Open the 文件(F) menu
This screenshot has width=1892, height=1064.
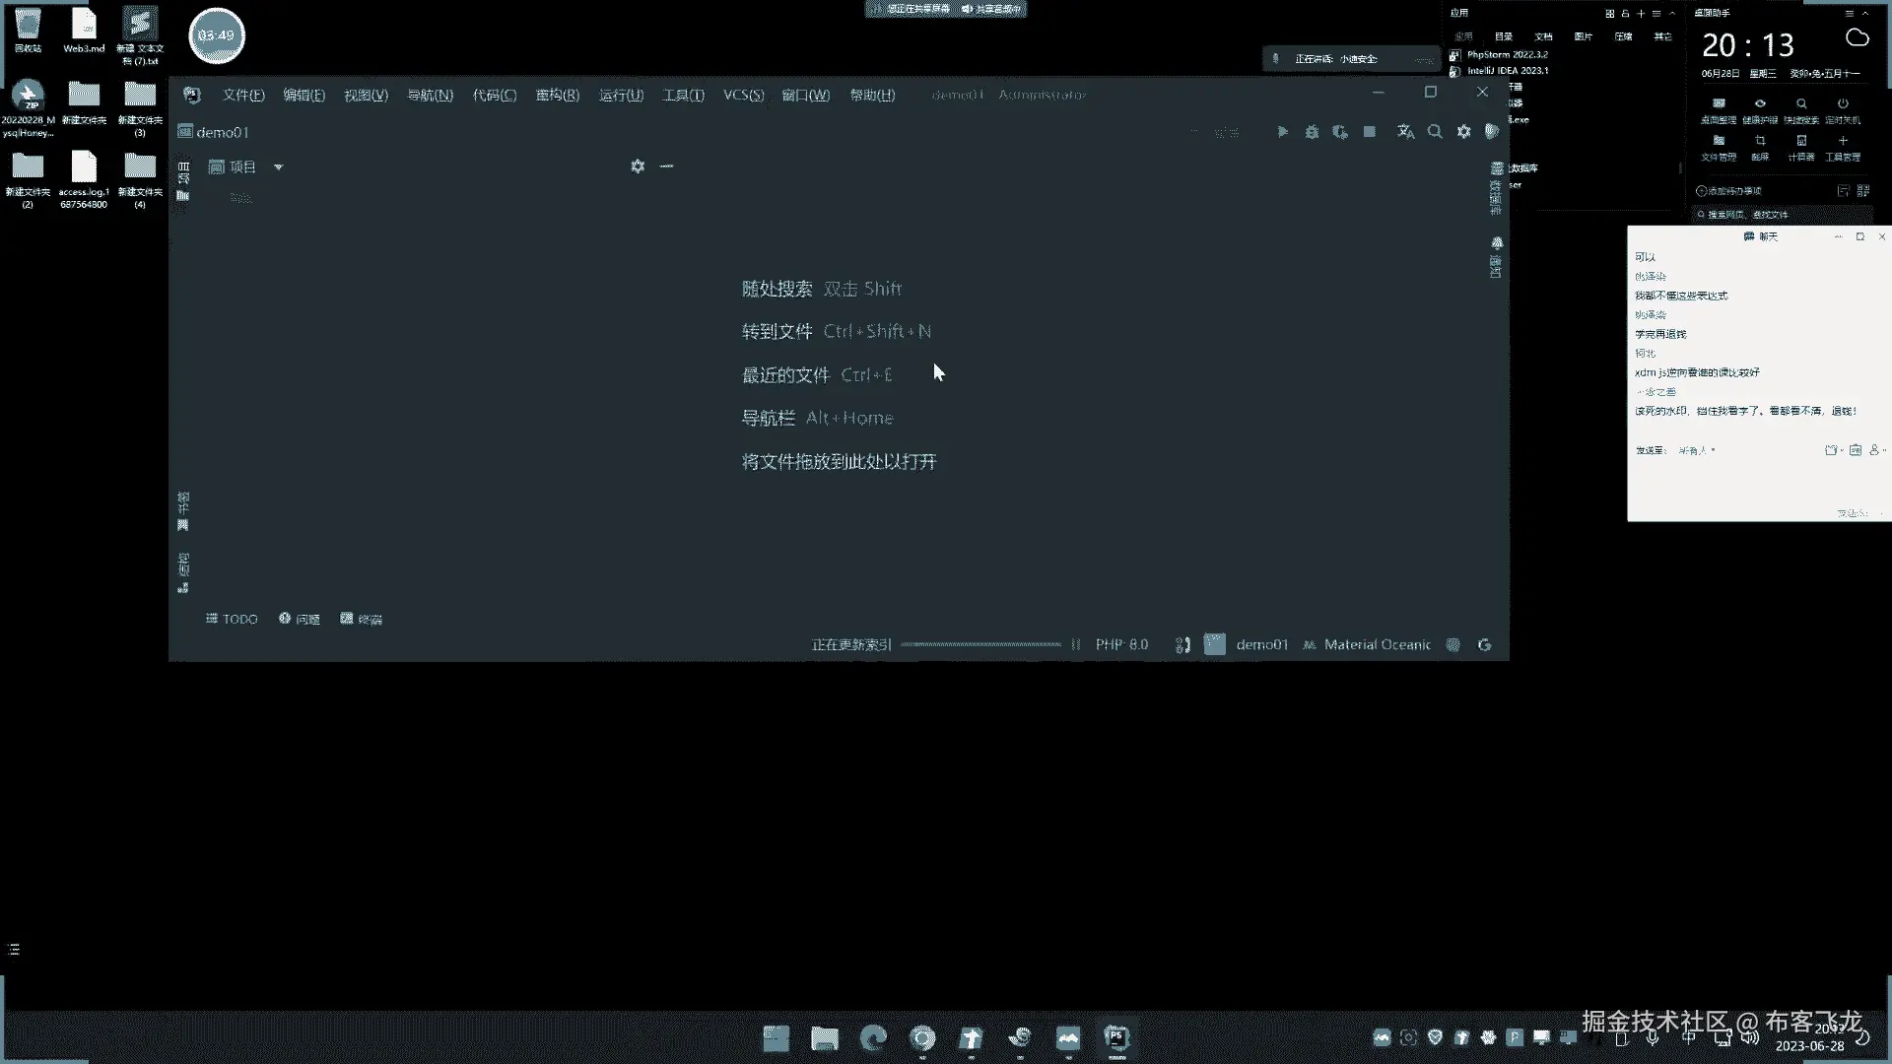[x=242, y=95]
